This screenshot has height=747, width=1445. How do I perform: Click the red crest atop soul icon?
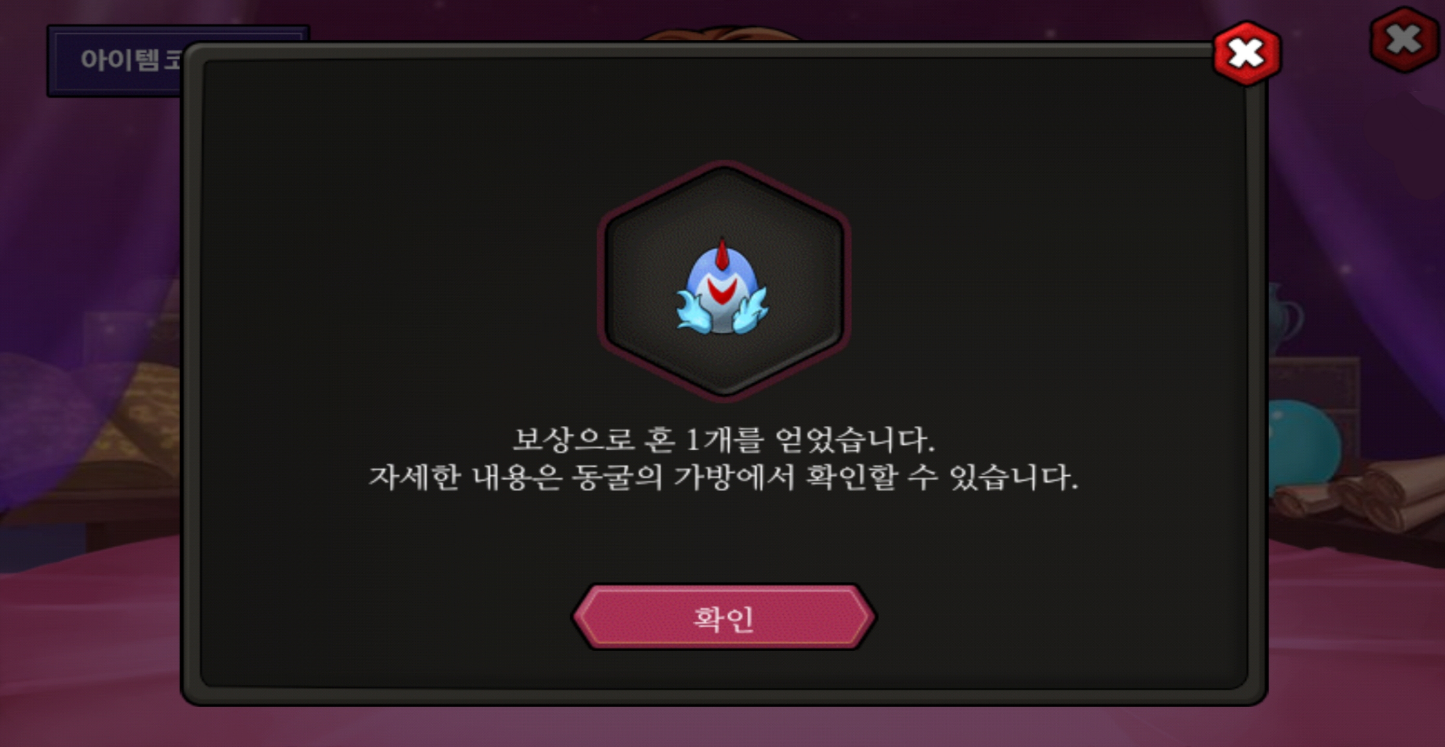click(722, 254)
